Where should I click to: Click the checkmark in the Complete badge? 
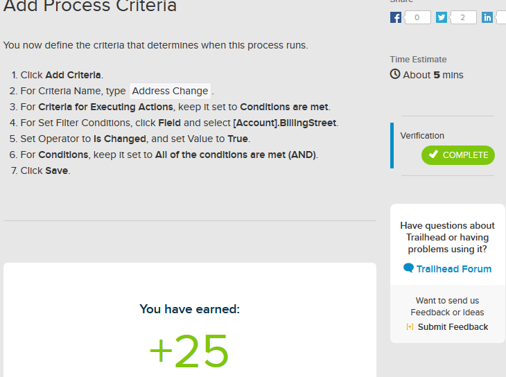[x=433, y=155]
